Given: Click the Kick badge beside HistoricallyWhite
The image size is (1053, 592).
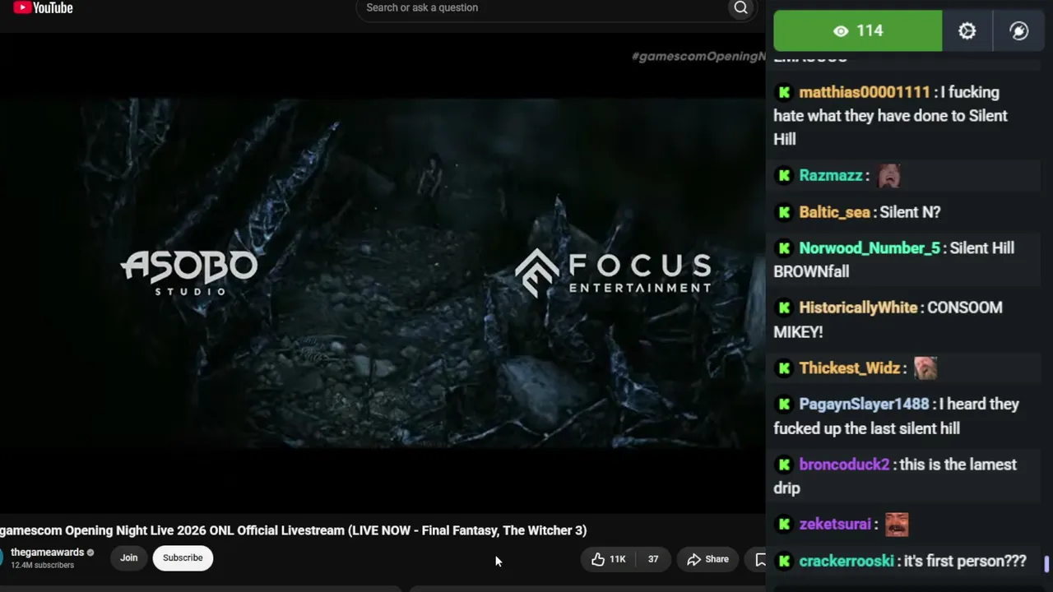Looking at the screenshot, I should point(784,308).
